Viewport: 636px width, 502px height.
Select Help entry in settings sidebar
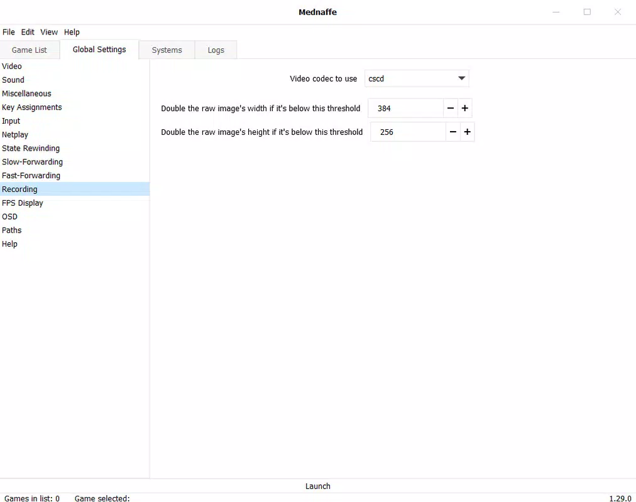[x=75, y=243]
